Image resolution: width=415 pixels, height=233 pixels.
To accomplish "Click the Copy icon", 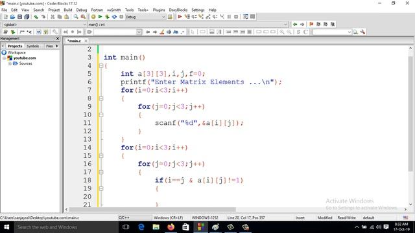I will click(x=60, y=17).
